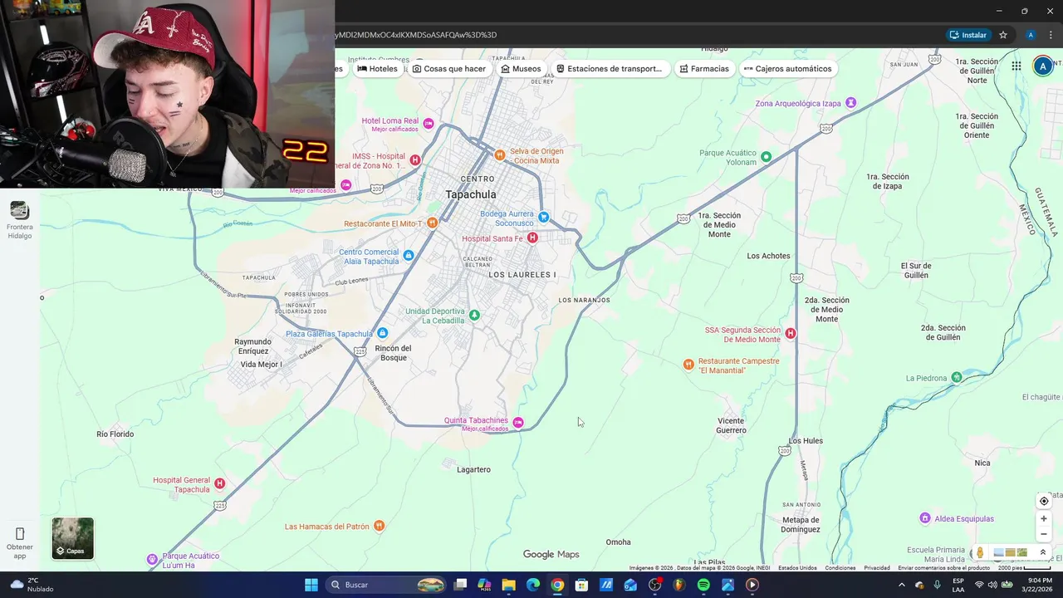Viewport: 1063px width, 598px height.
Task: Select the Hoteles filter chip
Action: click(377, 69)
